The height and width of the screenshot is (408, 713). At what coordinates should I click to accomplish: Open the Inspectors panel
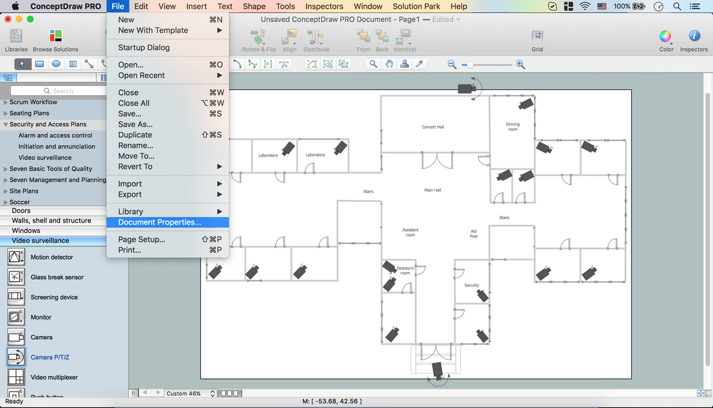(694, 37)
